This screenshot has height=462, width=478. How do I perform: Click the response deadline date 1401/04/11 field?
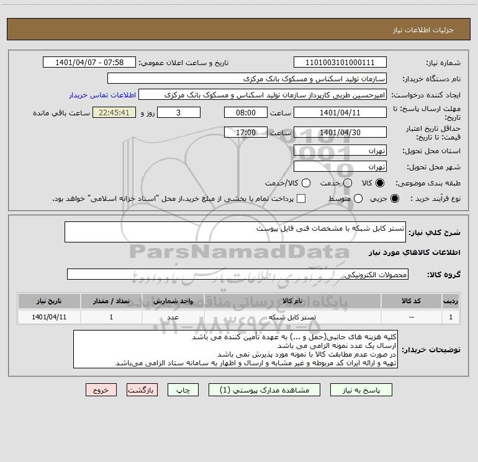340,112
